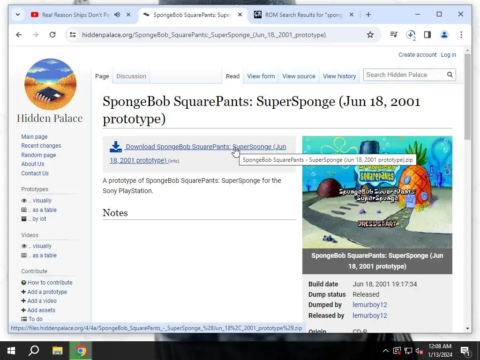Viewport: 480px width, 360px height.
Task: Open Main page sidebar link
Action: pos(34,137)
